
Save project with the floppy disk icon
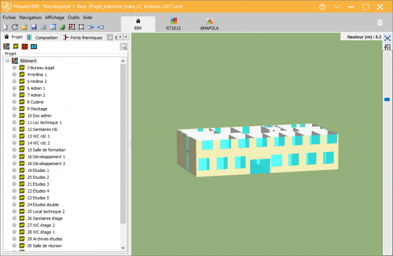pyautogui.click(x=34, y=27)
